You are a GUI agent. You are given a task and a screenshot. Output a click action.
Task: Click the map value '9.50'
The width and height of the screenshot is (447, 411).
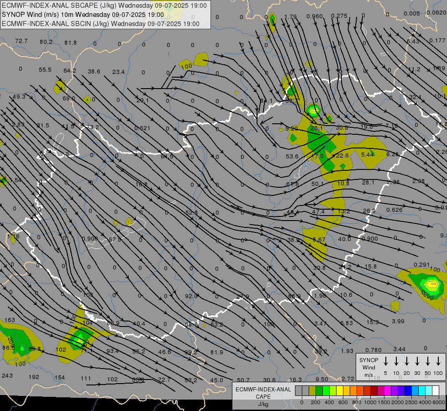[x=322, y=379]
